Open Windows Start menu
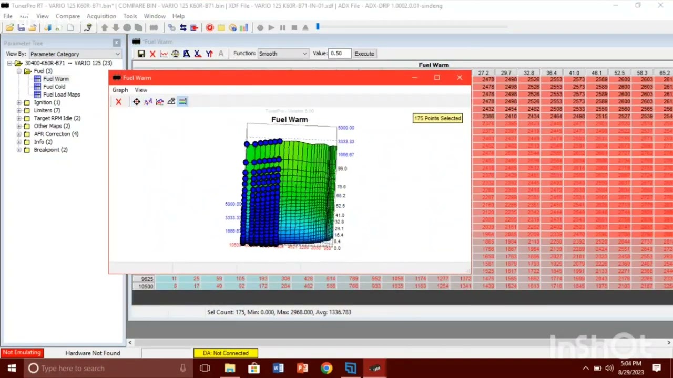The image size is (673, 378). click(12, 368)
